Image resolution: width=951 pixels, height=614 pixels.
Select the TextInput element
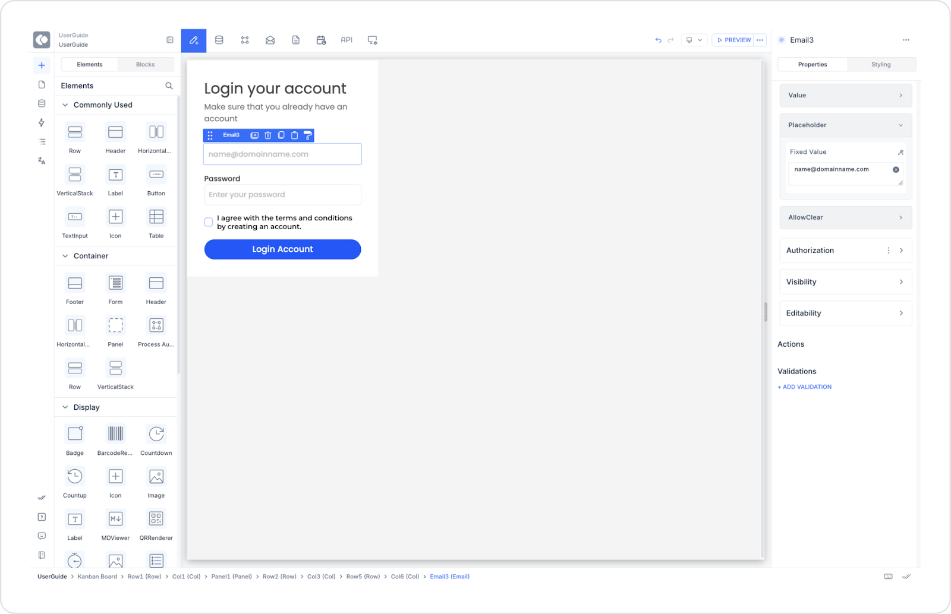pos(75,223)
